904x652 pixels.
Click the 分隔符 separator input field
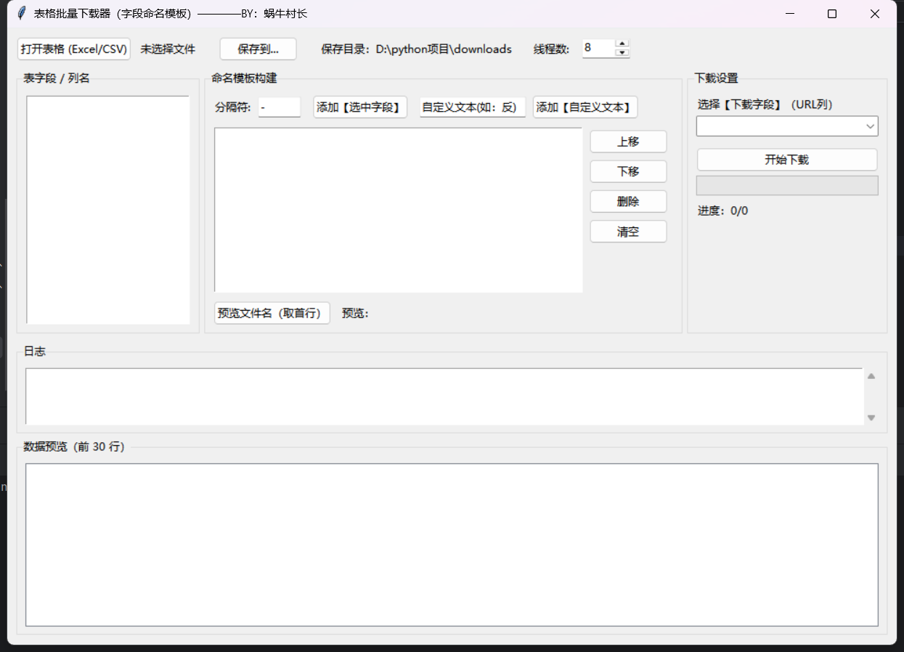(280, 107)
